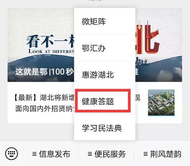The image size is (190, 166).
Task: Tap the LOOK AT DIFFEREN English subtitle
Action: [x=51, y=51]
